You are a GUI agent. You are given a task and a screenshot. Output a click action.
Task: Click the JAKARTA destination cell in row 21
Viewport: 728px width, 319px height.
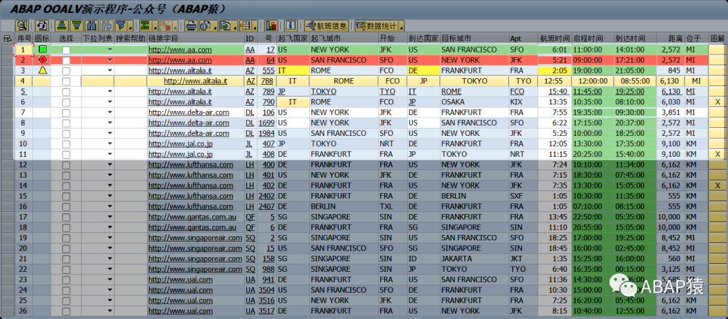(x=474, y=258)
